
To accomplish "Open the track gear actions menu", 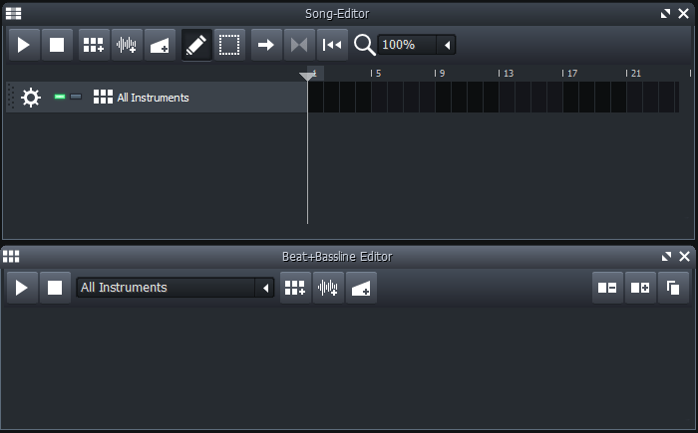I will (31, 98).
